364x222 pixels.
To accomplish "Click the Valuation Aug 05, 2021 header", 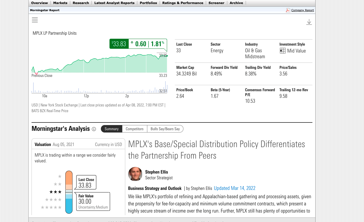I will (x=54, y=145).
